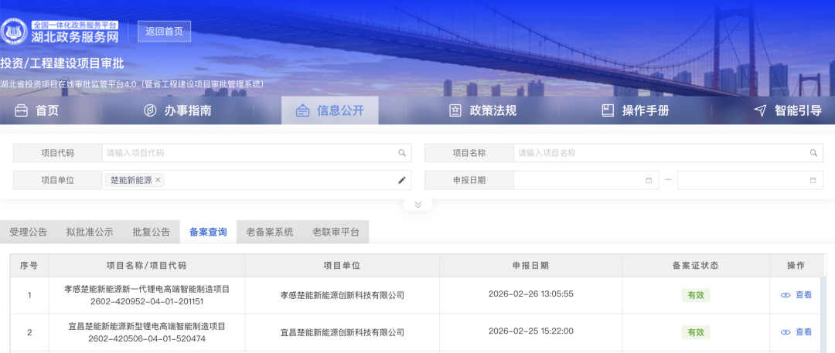The width and height of the screenshot is (835, 353).
Task: Click the 湖北政务服务网 logo emblem
Action: pos(15,32)
